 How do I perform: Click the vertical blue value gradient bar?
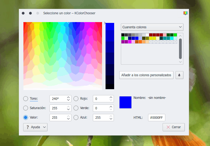110,56
